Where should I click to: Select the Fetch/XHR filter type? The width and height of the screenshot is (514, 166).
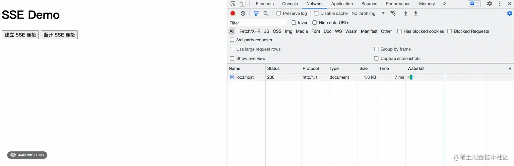coord(250,31)
